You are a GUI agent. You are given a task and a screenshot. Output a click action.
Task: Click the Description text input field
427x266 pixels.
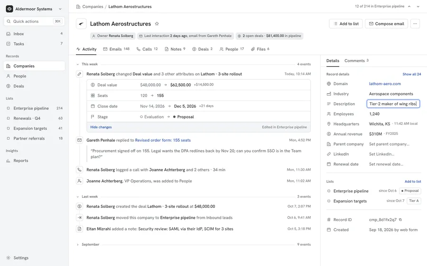tap(393, 104)
